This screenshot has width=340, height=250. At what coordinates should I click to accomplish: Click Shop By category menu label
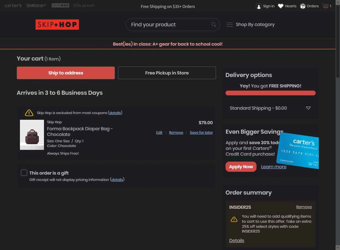click(255, 24)
